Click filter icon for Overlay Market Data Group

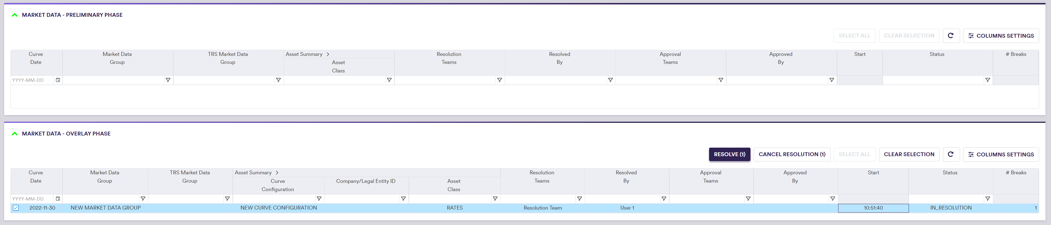pyautogui.click(x=143, y=199)
